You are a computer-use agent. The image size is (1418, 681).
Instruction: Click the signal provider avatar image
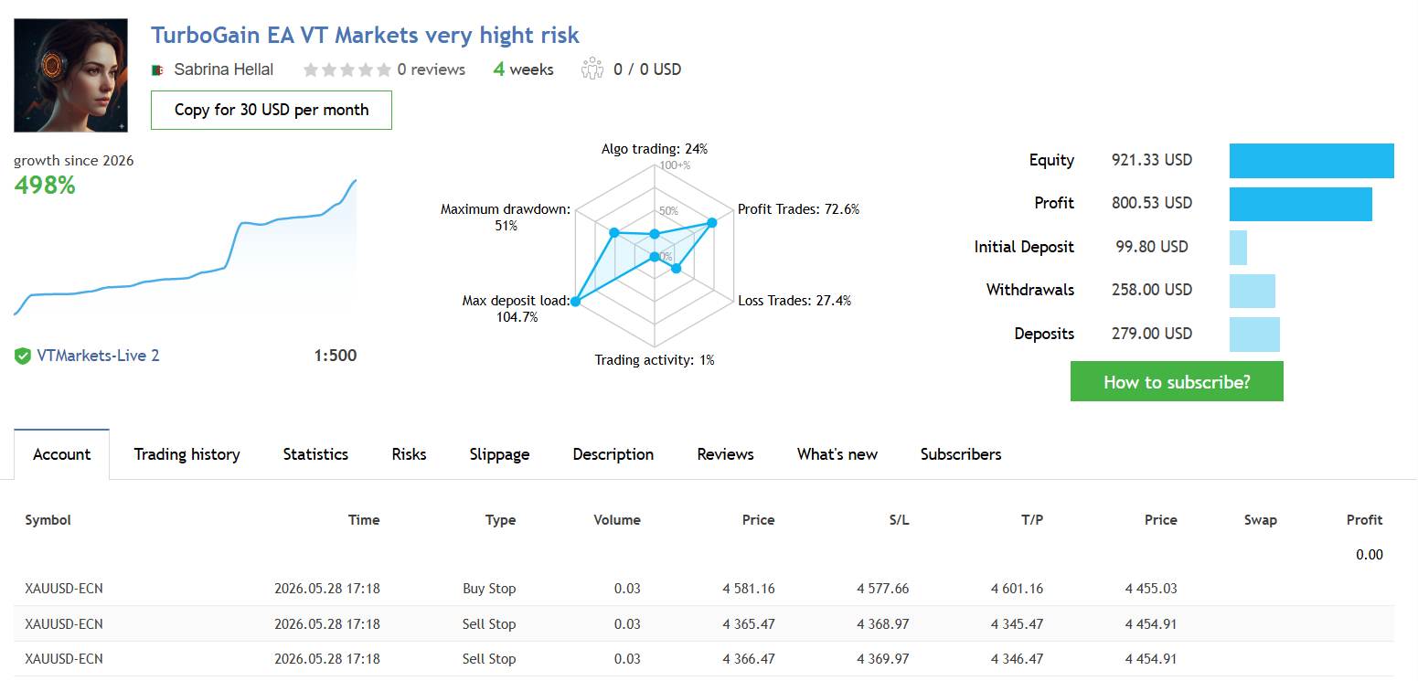point(71,76)
